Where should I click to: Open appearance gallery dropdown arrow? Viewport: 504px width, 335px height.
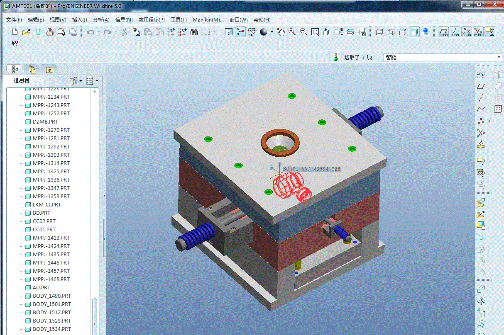point(272,32)
